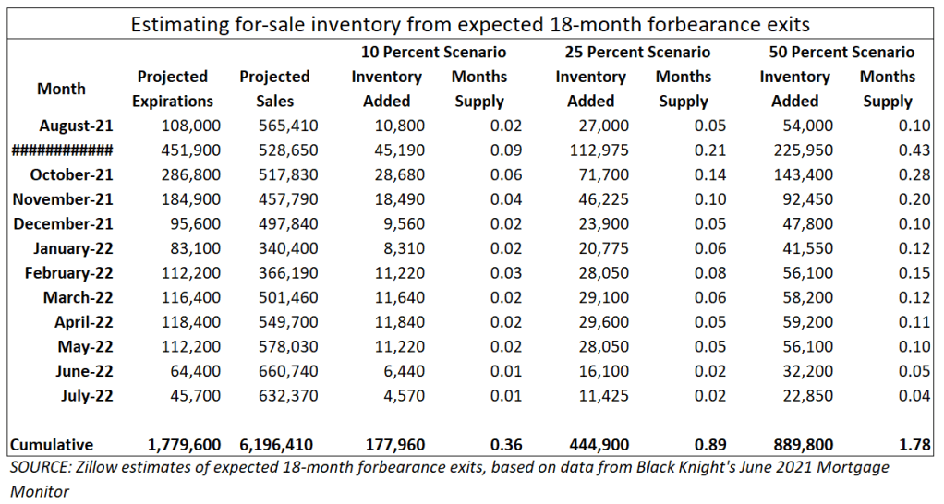Image resolution: width=944 pixels, height=504 pixels.
Task: Click the August-21 month cell
Action: point(76,126)
